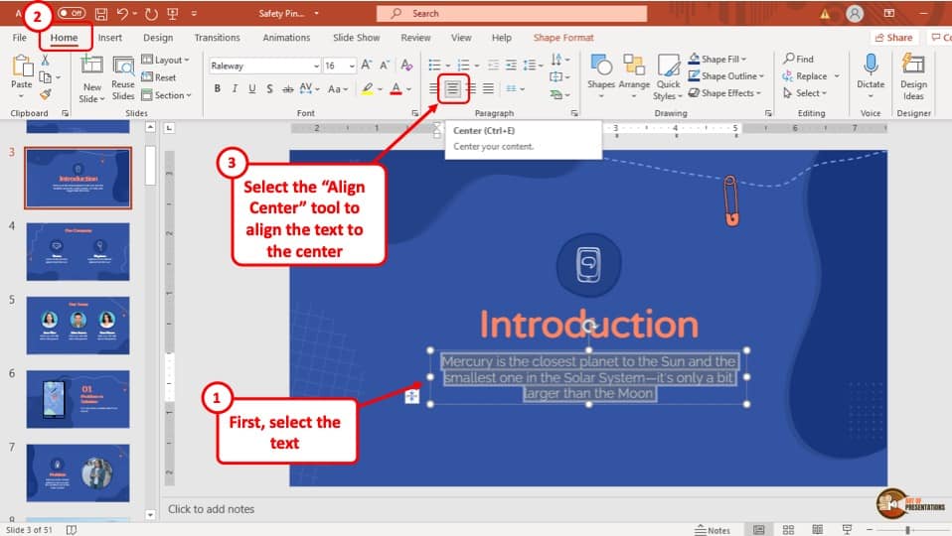952x536 pixels.
Task: Switch to the Transitions tab
Action: 217,38
